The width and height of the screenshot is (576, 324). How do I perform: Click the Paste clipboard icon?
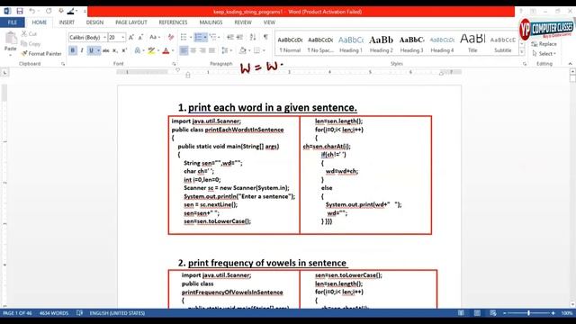pos(11,38)
